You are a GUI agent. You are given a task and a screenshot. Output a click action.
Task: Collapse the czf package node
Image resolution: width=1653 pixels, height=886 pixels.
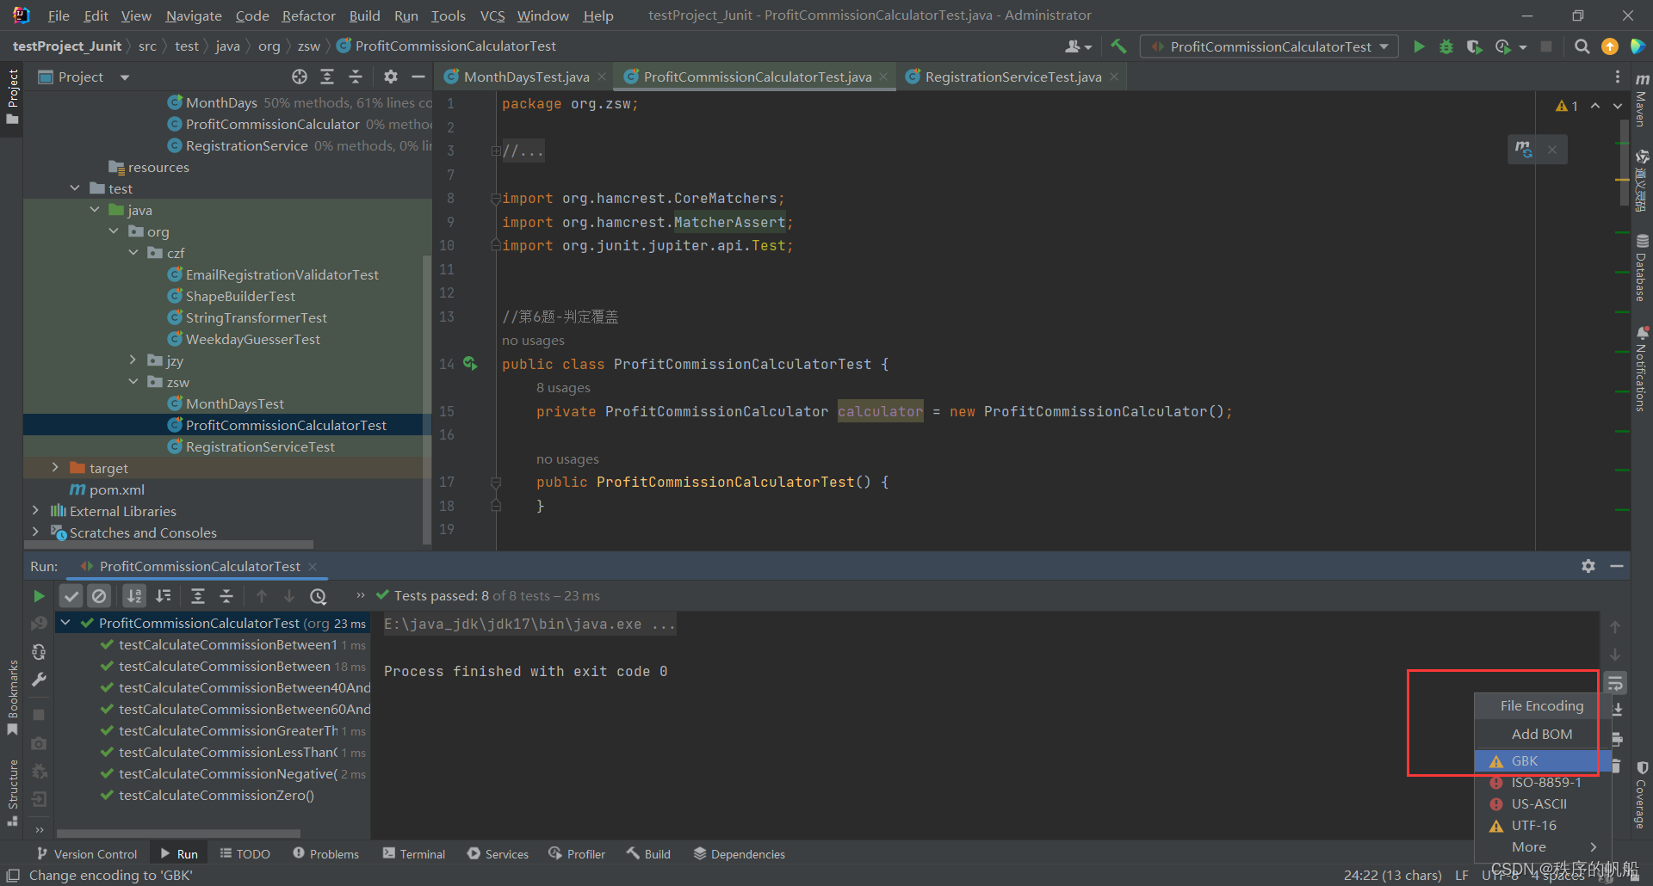point(133,252)
